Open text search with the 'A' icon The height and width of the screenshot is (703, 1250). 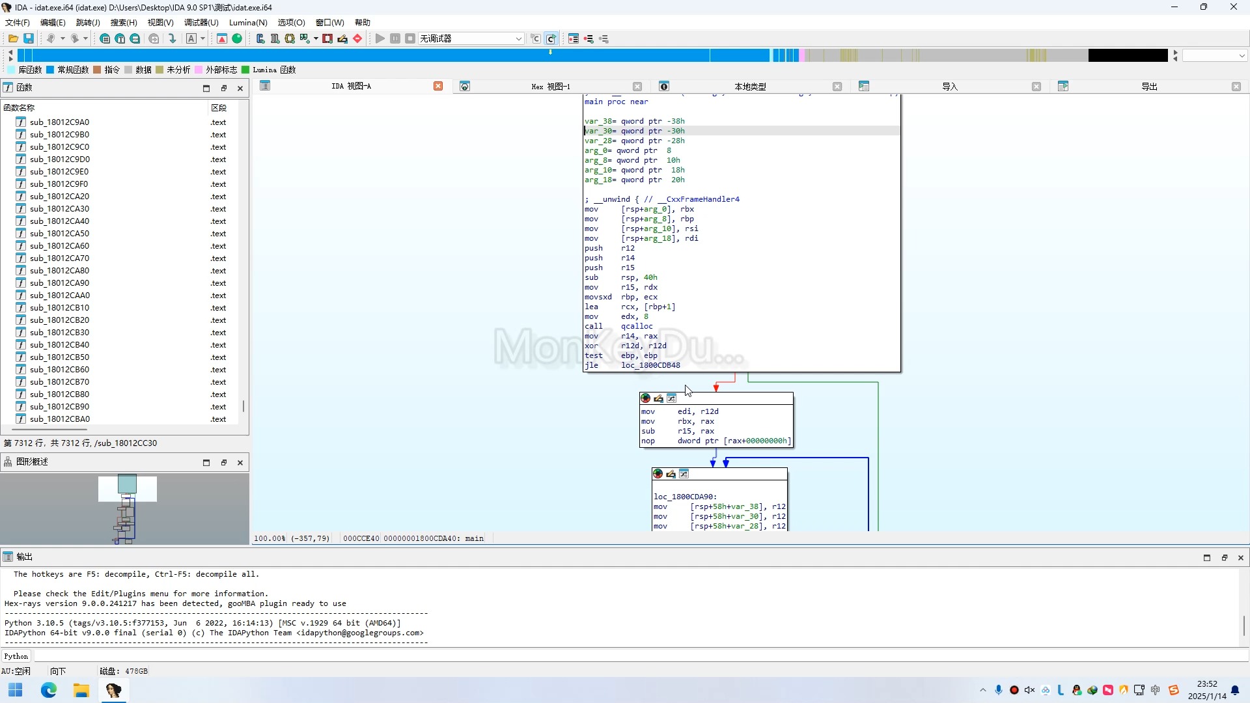[190, 38]
